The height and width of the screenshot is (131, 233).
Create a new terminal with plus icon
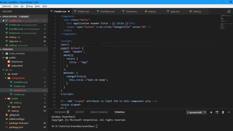211,112
